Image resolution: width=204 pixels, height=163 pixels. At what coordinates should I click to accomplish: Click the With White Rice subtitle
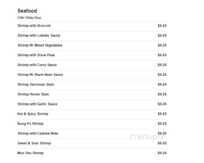pos(29,18)
